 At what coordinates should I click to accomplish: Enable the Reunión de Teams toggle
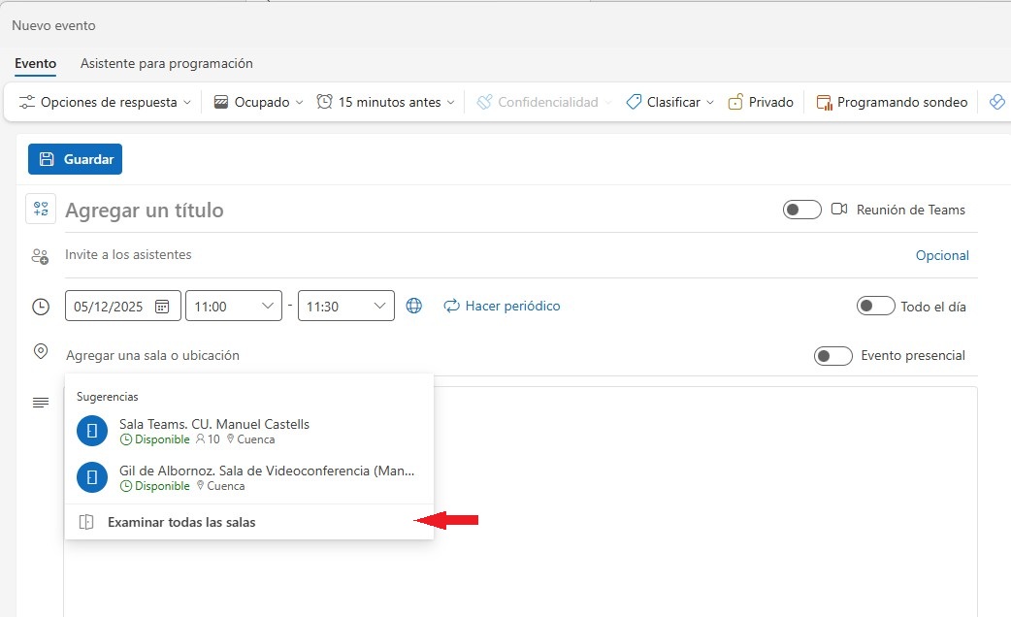point(801,210)
